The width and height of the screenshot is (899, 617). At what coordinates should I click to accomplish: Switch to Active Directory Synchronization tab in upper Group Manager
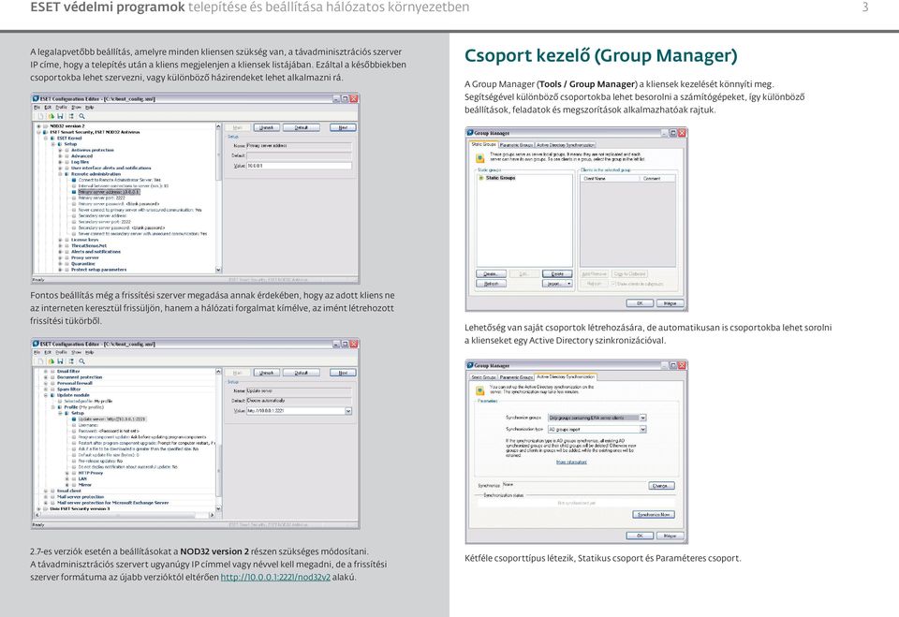(x=566, y=145)
